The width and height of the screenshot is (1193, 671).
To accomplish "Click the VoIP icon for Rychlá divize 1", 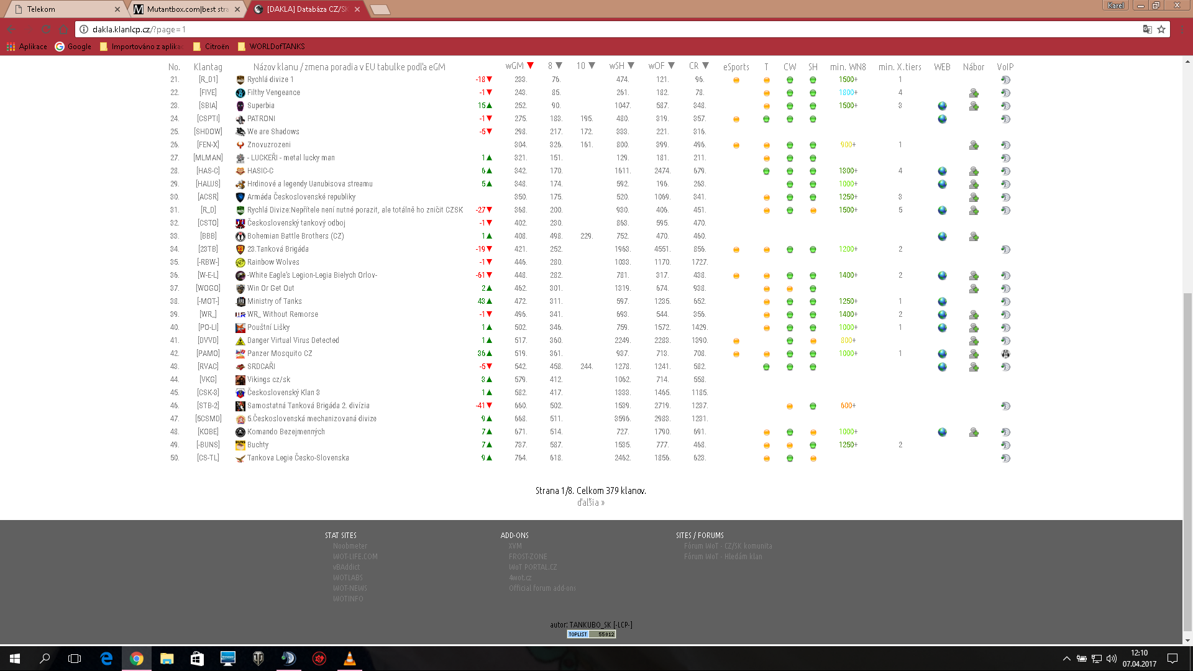I will tap(1005, 80).
